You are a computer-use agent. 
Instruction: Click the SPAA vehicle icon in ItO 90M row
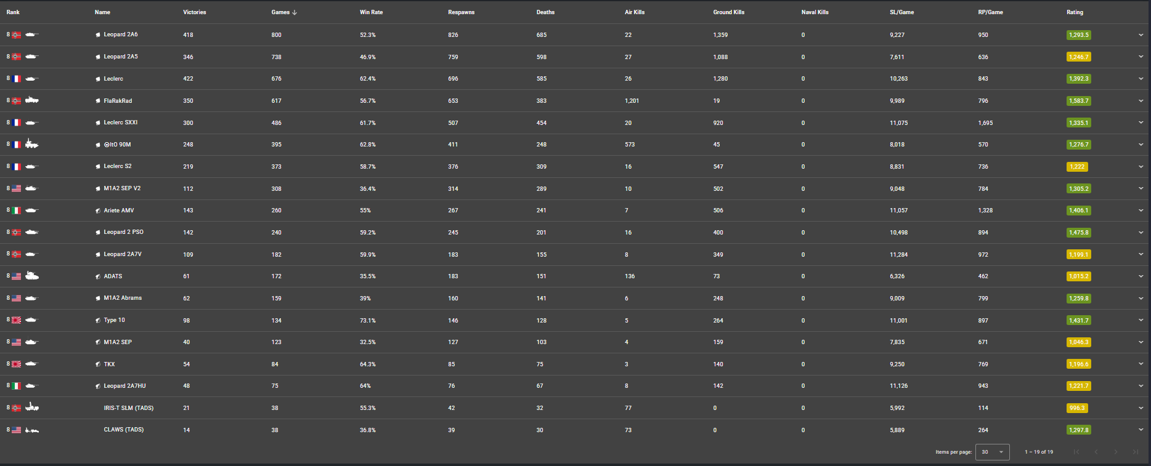pyautogui.click(x=32, y=144)
